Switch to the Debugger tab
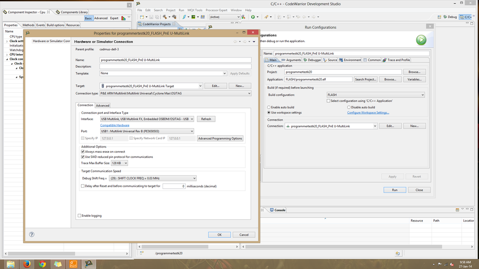 point(312,60)
